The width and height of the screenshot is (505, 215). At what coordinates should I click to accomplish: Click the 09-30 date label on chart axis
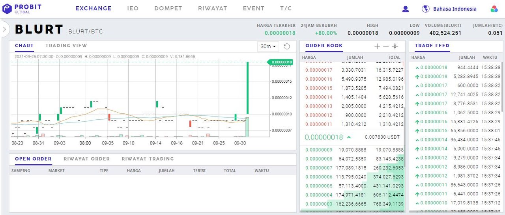(x=240, y=143)
